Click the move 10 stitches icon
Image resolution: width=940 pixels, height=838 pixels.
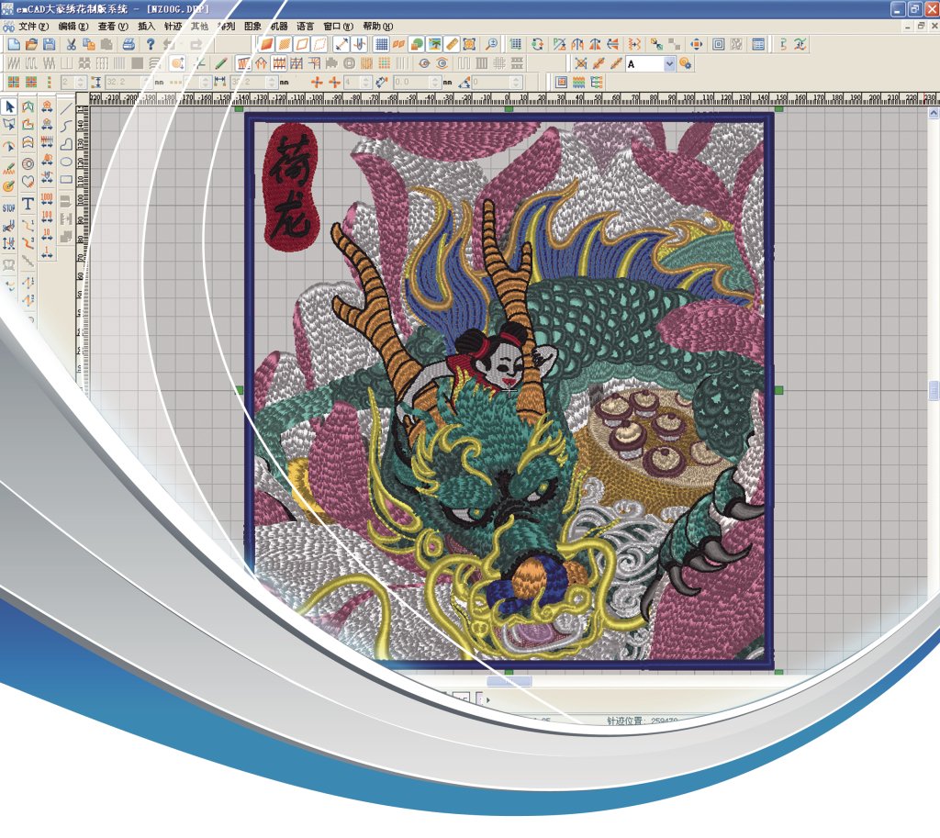[47, 235]
